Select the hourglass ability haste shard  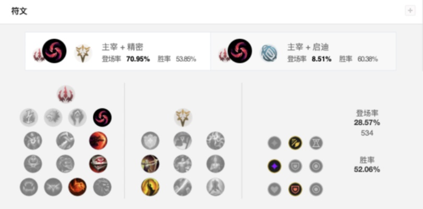[316, 143]
